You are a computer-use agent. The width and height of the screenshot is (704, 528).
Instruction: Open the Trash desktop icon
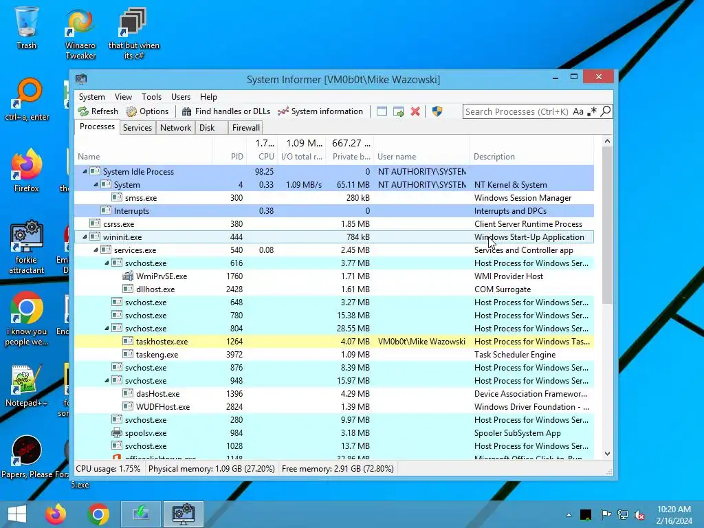coord(27,27)
